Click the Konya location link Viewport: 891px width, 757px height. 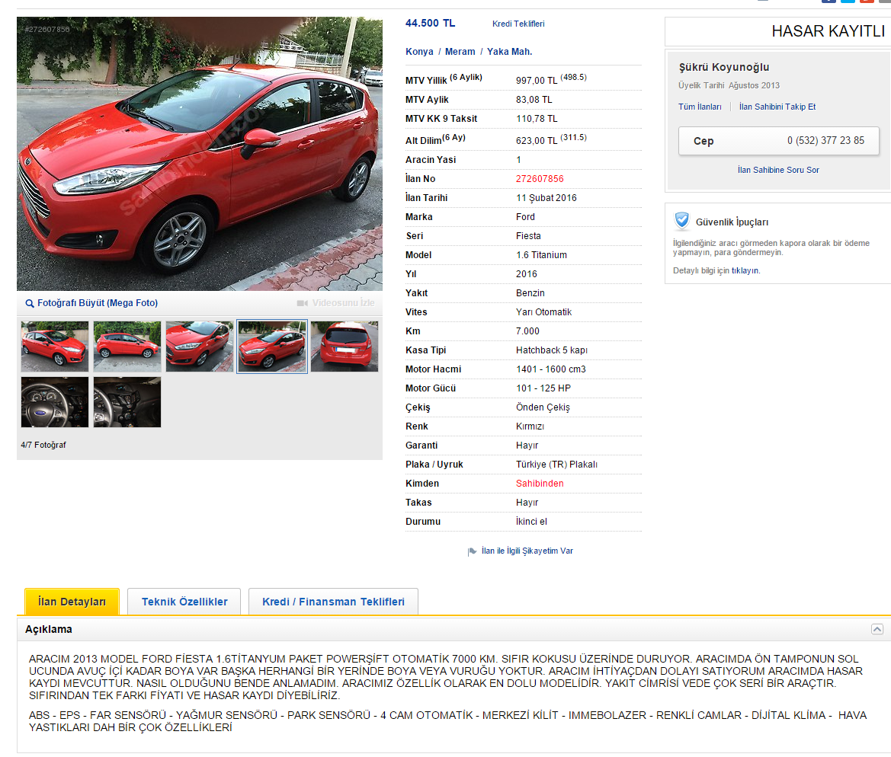pos(419,52)
